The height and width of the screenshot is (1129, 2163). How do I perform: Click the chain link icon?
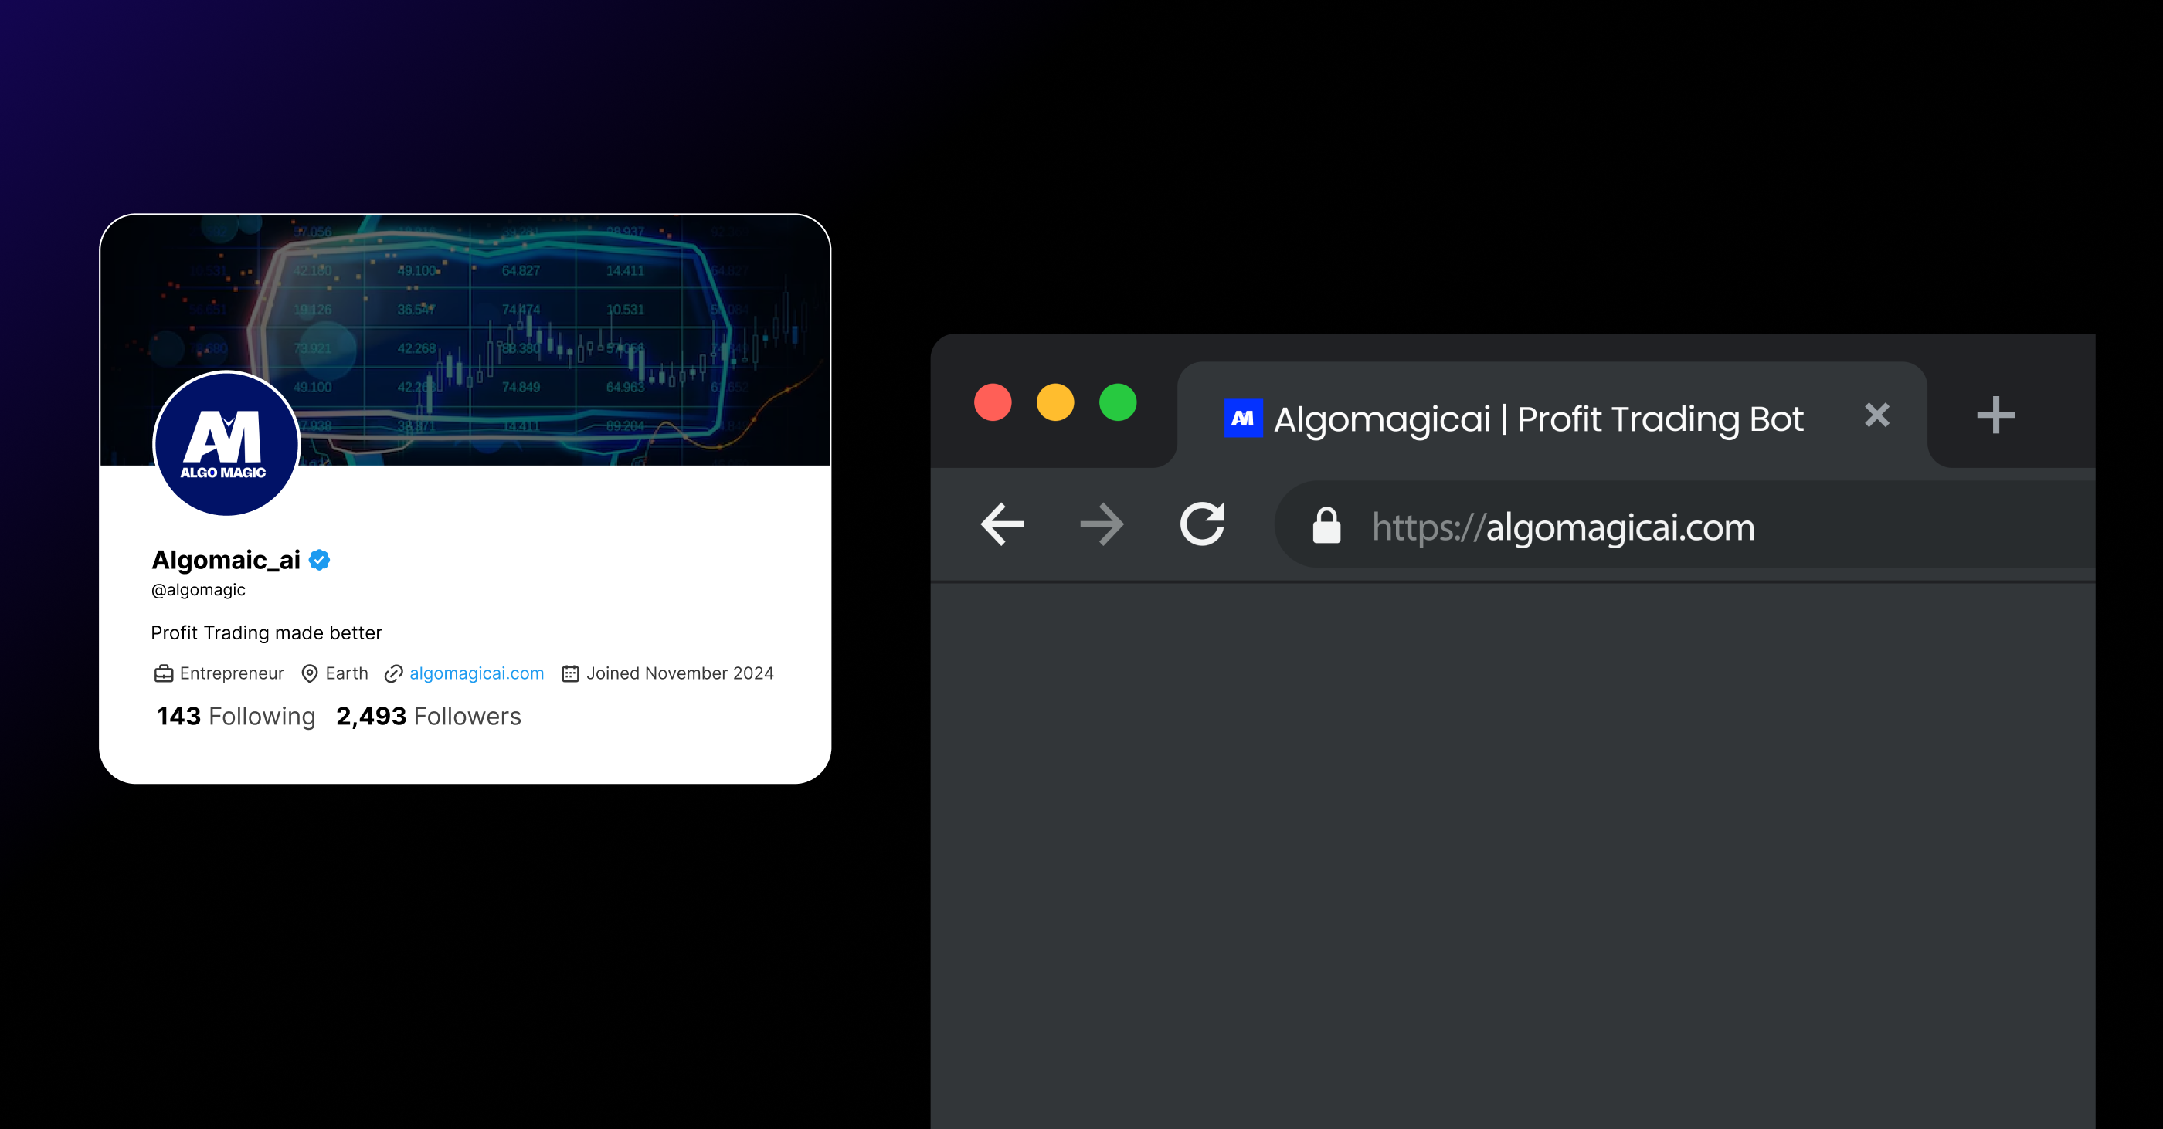[x=393, y=673]
